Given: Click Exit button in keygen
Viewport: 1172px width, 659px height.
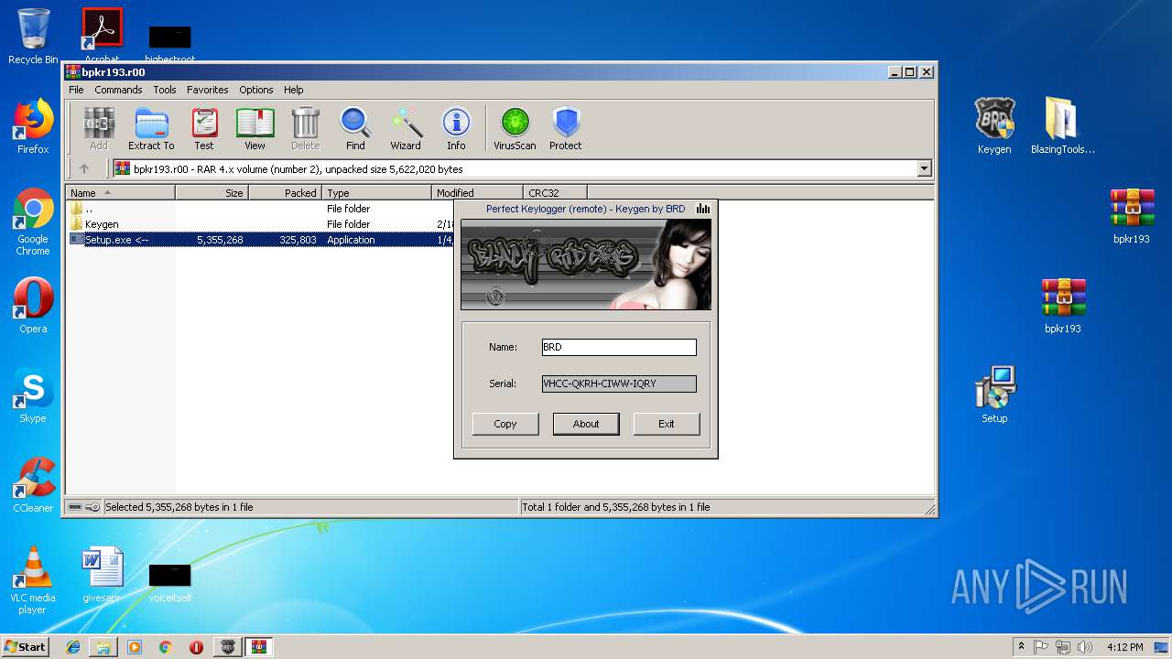Looking at the screenshot, I should click(667, 424).
